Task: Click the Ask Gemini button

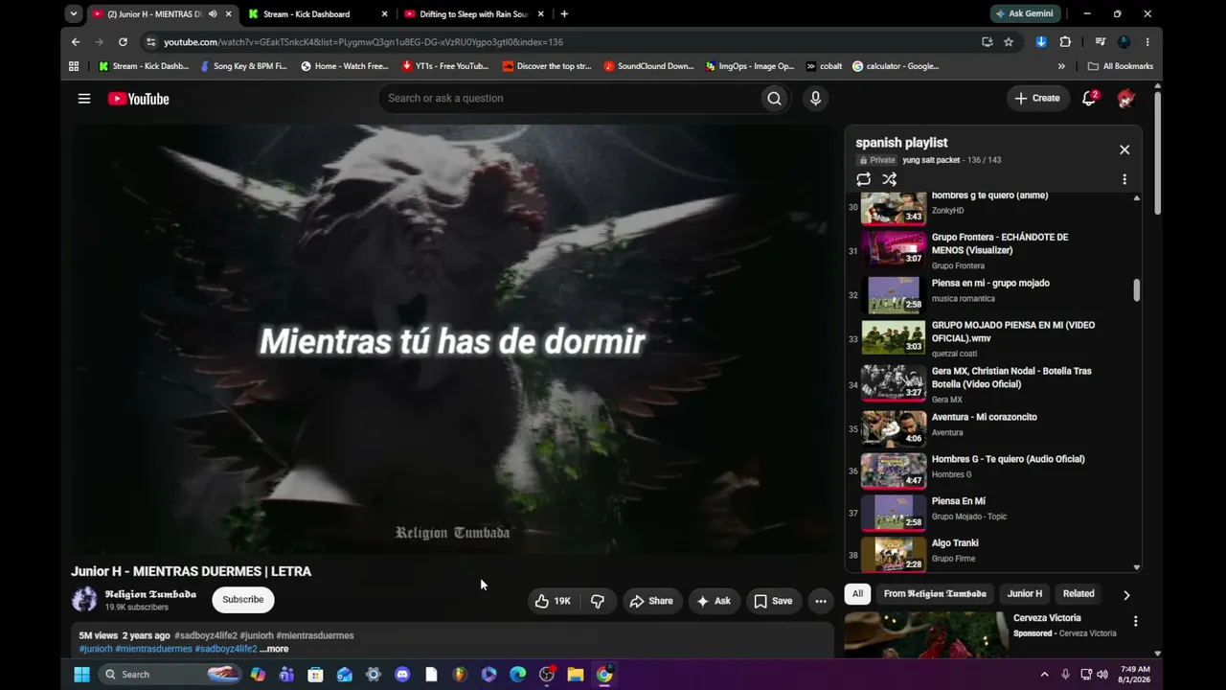Action: [1025, 14]
